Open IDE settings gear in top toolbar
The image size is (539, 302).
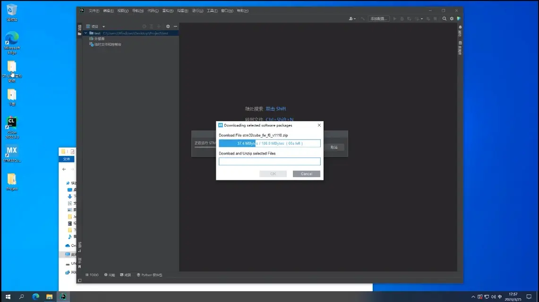pos(452,18)
